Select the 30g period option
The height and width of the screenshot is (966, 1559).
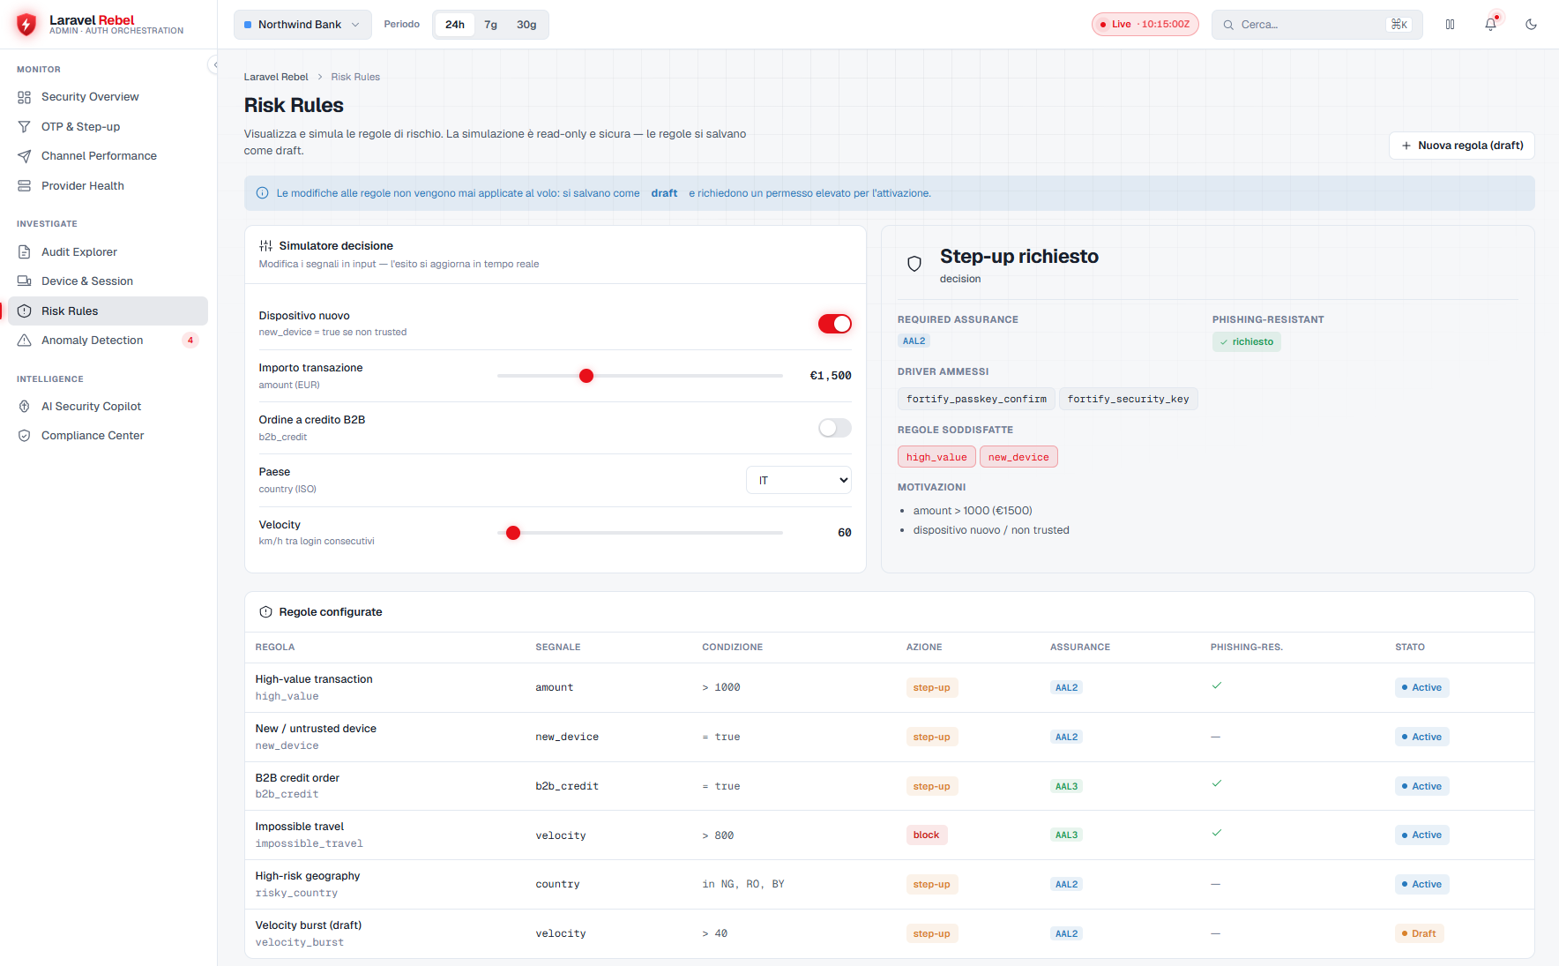pyautogui.click(x=526, y=25)
